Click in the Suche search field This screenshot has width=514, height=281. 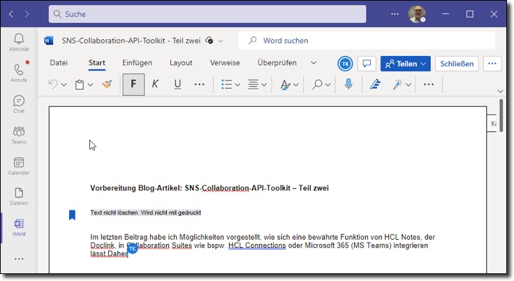[207, 14]
